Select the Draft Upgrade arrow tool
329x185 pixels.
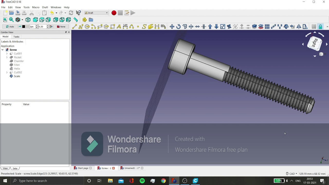tap(210, 27)
